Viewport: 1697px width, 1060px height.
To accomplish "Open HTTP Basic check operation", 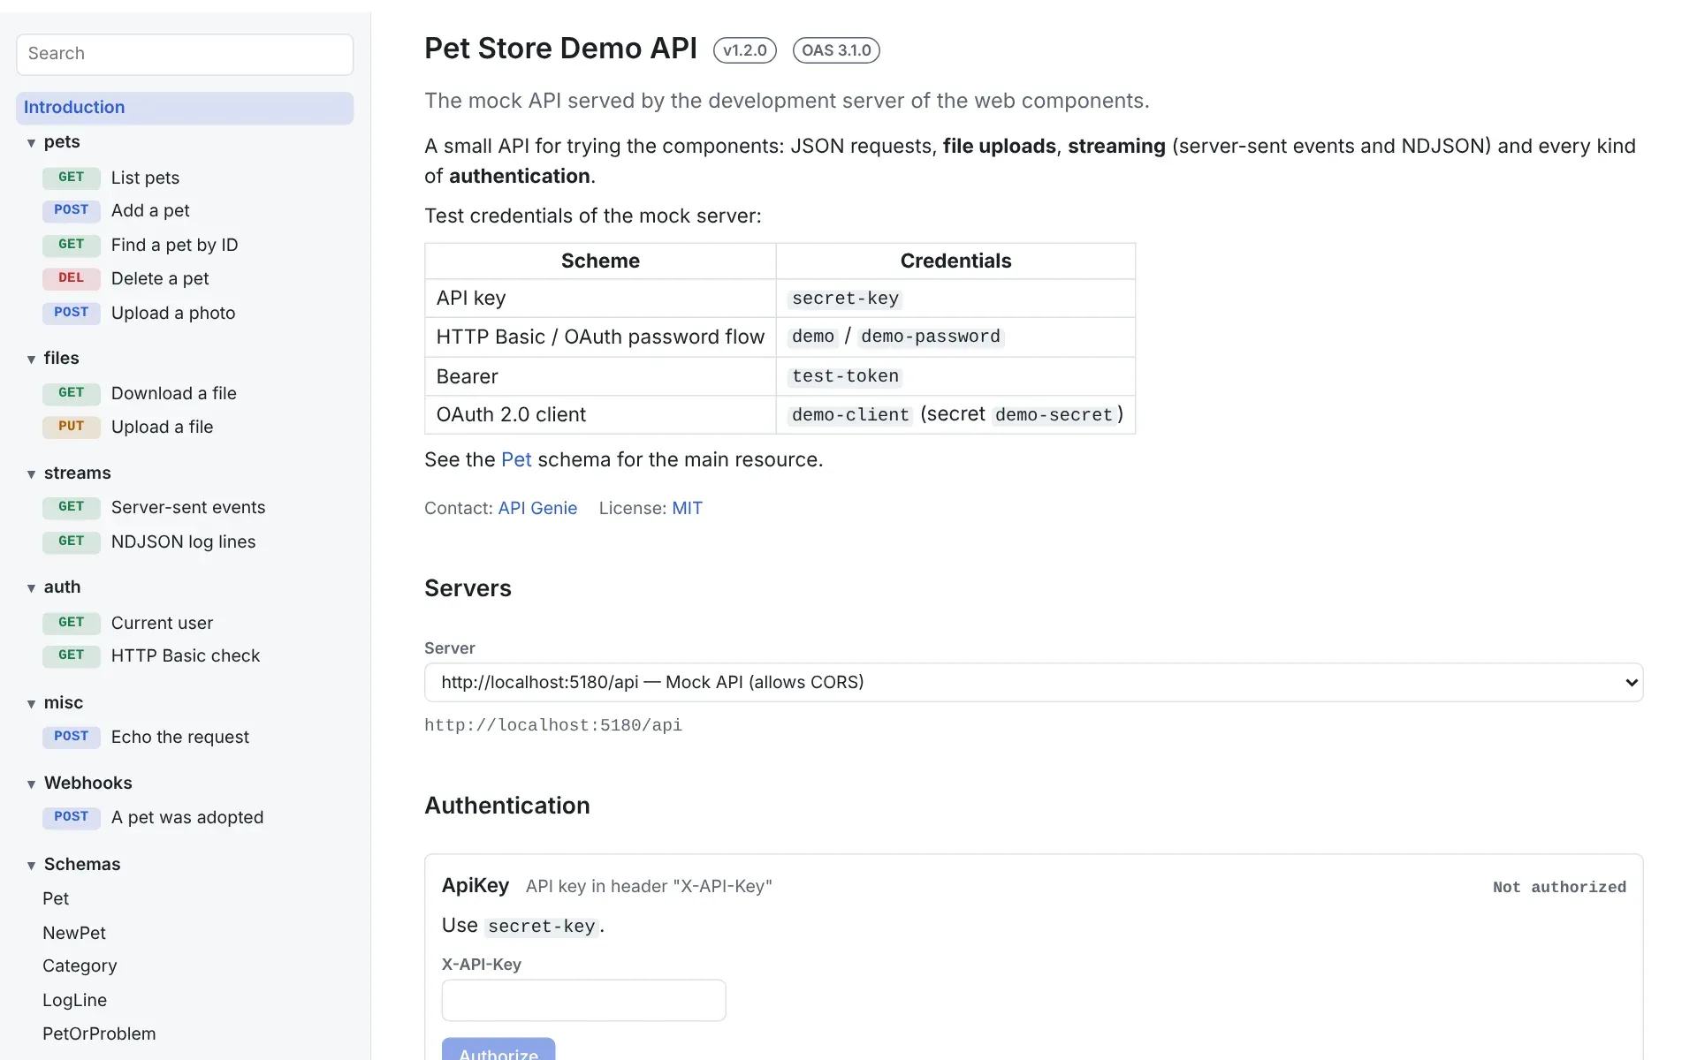I will pyautogui.click(x=185, y=655).
